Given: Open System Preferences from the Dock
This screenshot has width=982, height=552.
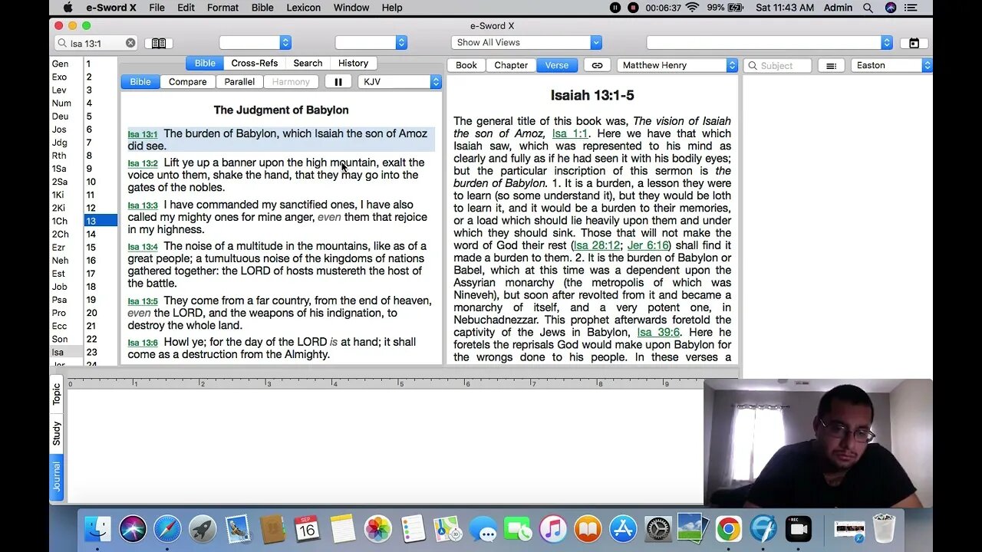Looking at the screenshot, I should 658,529.
